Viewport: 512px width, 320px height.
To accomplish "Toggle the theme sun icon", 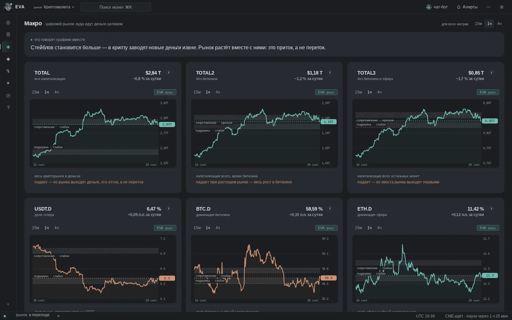I will (501, 7).
